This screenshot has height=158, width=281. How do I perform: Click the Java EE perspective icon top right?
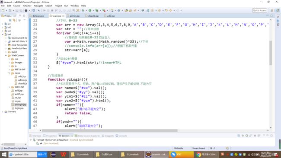point(278,10)
